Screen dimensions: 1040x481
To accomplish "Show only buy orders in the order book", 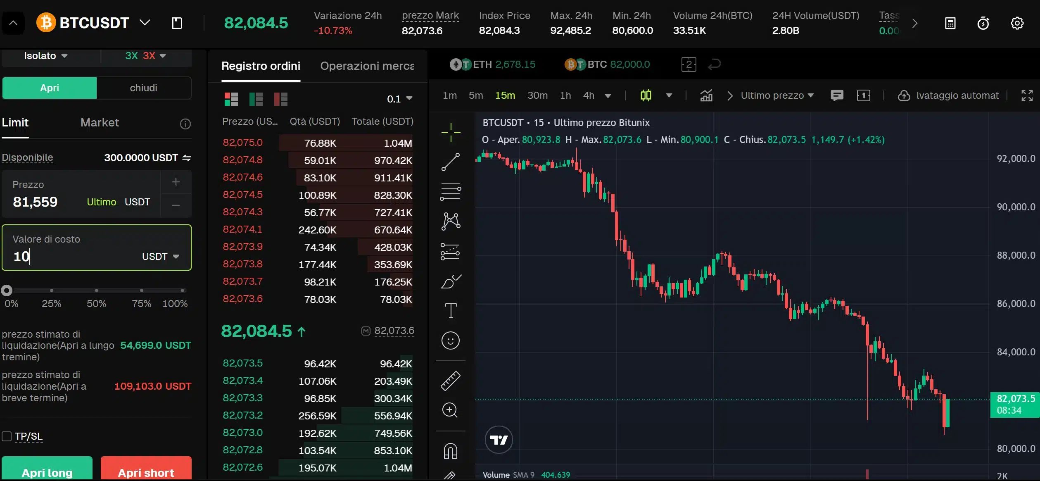I will click(x=256, y=99).
